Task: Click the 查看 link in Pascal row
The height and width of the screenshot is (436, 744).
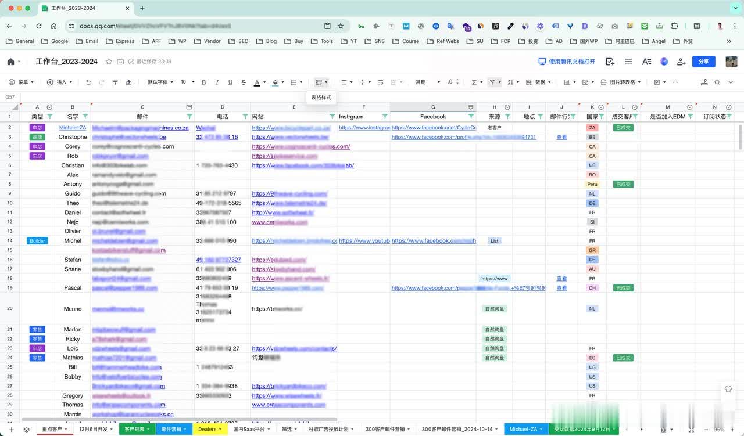Action: [561, 288]
